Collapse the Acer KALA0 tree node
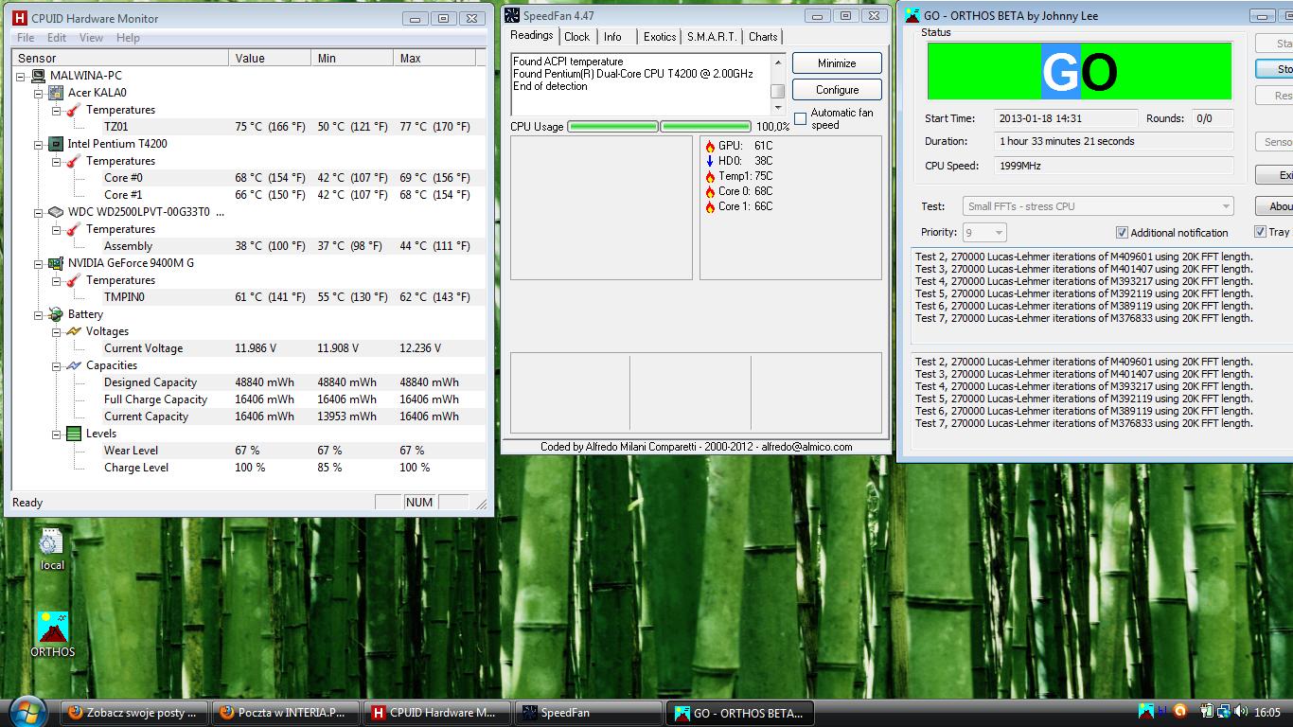This screenshot has width=1293, height=727. point(39,93)
